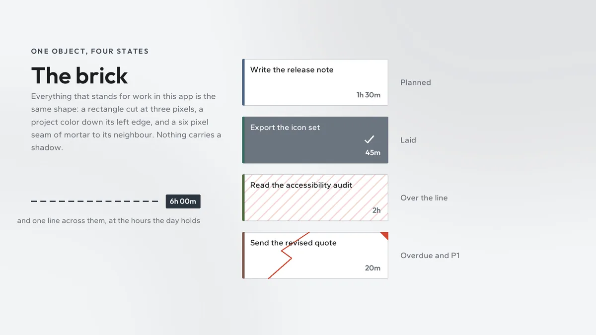Click the 'Planned' state label
The width and height of the screenshot is (596, 335).
coord(416,82)
